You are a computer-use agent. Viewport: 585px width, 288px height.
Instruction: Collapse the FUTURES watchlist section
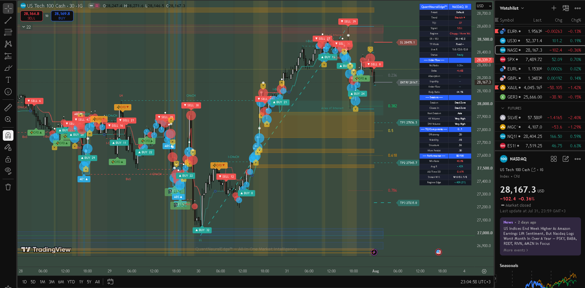tap(503, 108)
